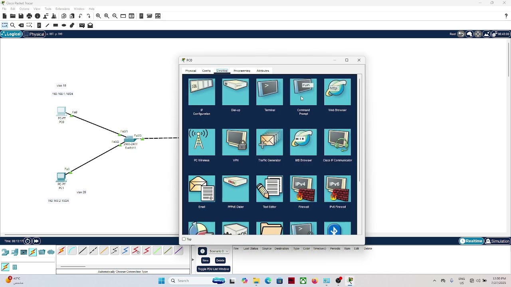Click the Print toolbar icon
Viewport: 511px width, 287px height.
pyautogui.click(x=29, y=16)
